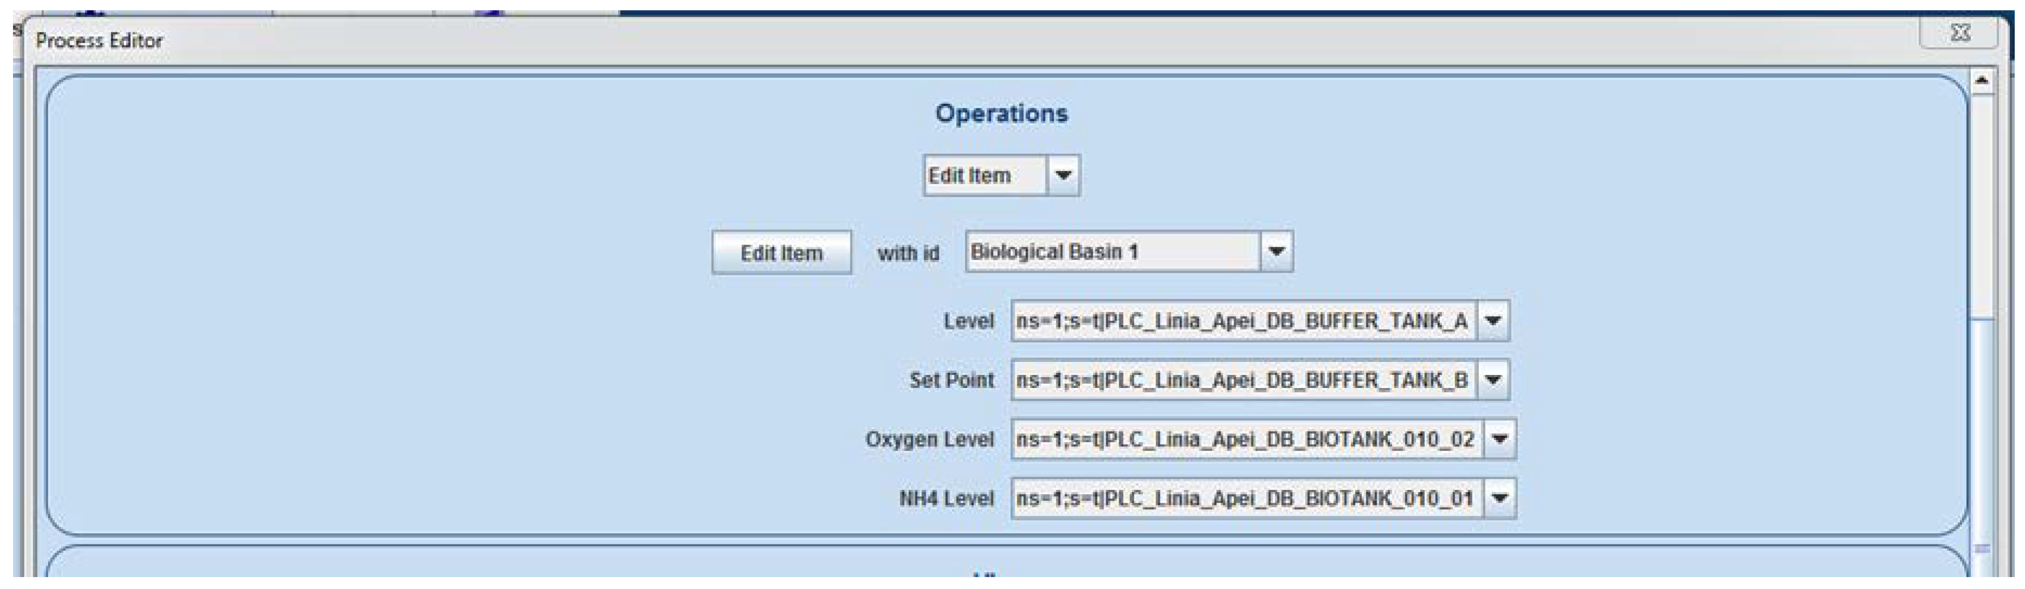Close the Process Editor window

tap(1960, 33)
